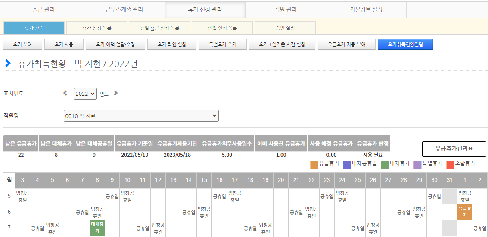This screenshot has width=488, height=237.
Task: Click the 휴가 부여 button
Action: pos(23,44)
